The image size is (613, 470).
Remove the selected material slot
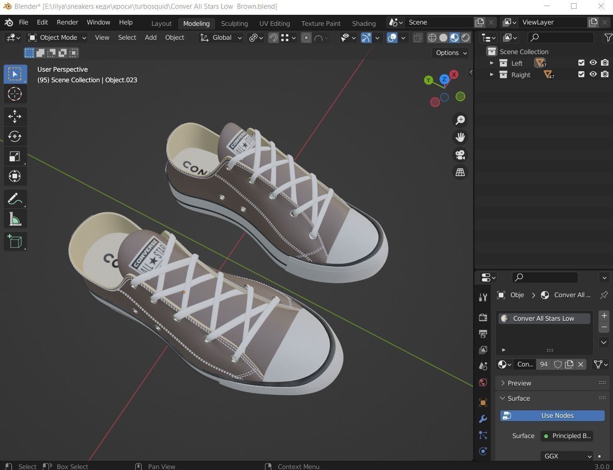tap(604, 327)
